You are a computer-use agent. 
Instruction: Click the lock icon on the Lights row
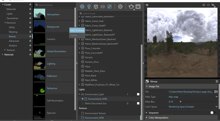[30, 13]
